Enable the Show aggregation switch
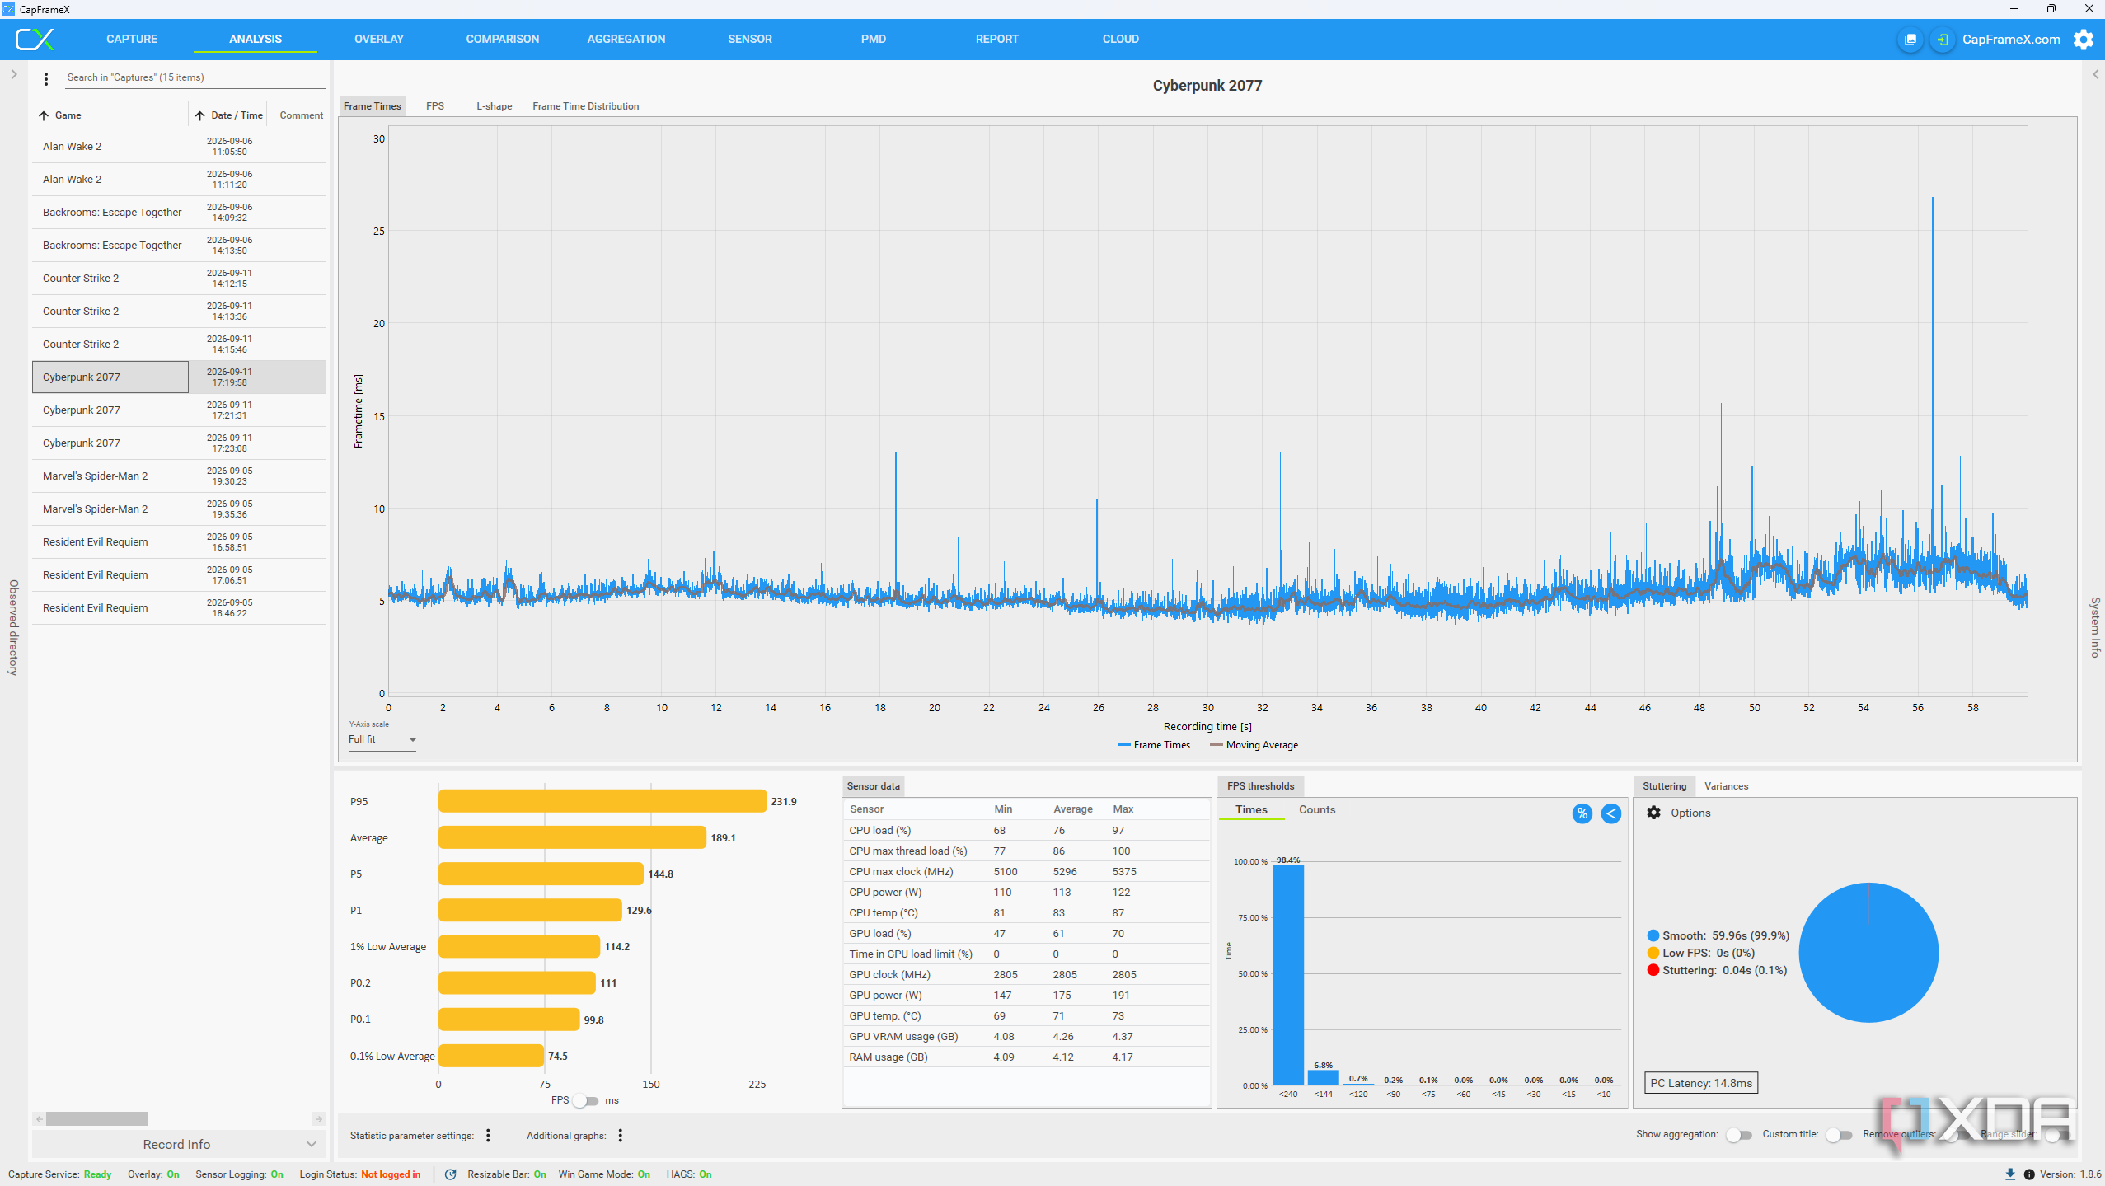 click(1739, 1135)
